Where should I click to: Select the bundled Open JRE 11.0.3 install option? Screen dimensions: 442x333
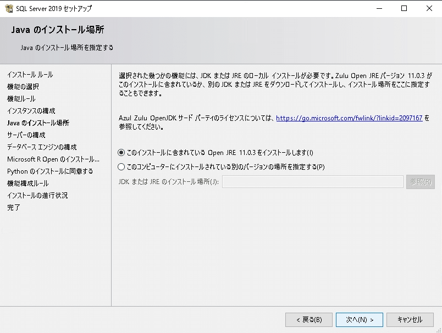point(216,153)
